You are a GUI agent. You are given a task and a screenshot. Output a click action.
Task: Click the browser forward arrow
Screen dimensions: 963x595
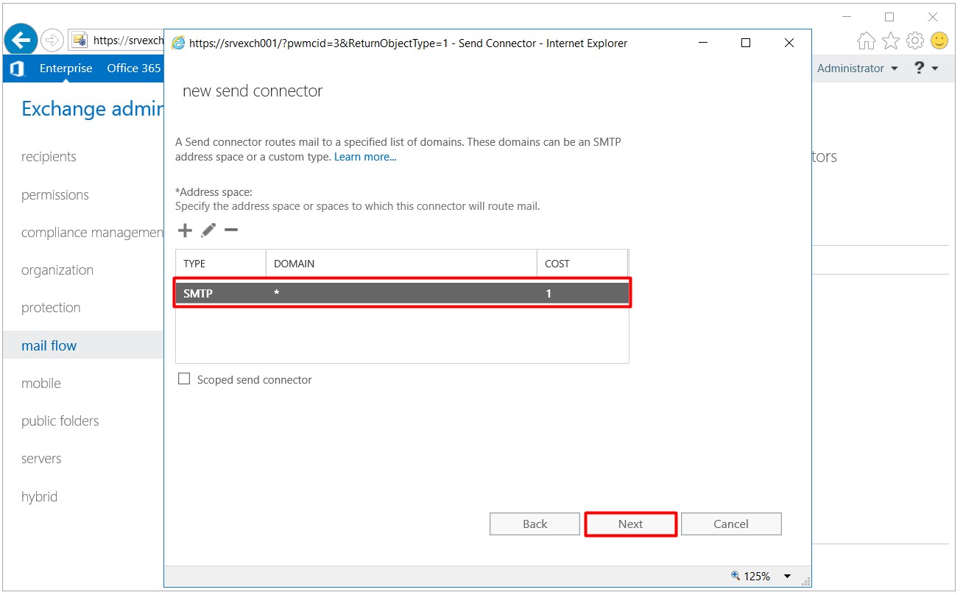click(x=52, y=40)
